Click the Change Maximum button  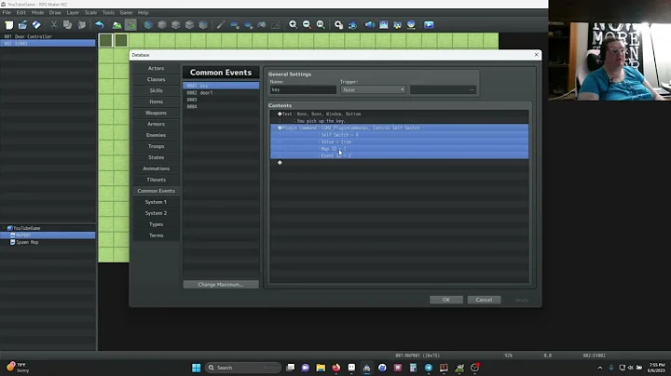pos(221,285)
